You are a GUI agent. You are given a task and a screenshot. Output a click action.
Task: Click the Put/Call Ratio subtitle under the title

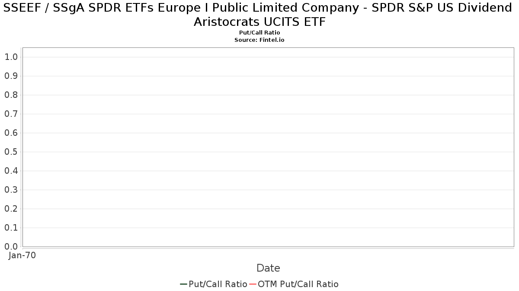point(259,33)
